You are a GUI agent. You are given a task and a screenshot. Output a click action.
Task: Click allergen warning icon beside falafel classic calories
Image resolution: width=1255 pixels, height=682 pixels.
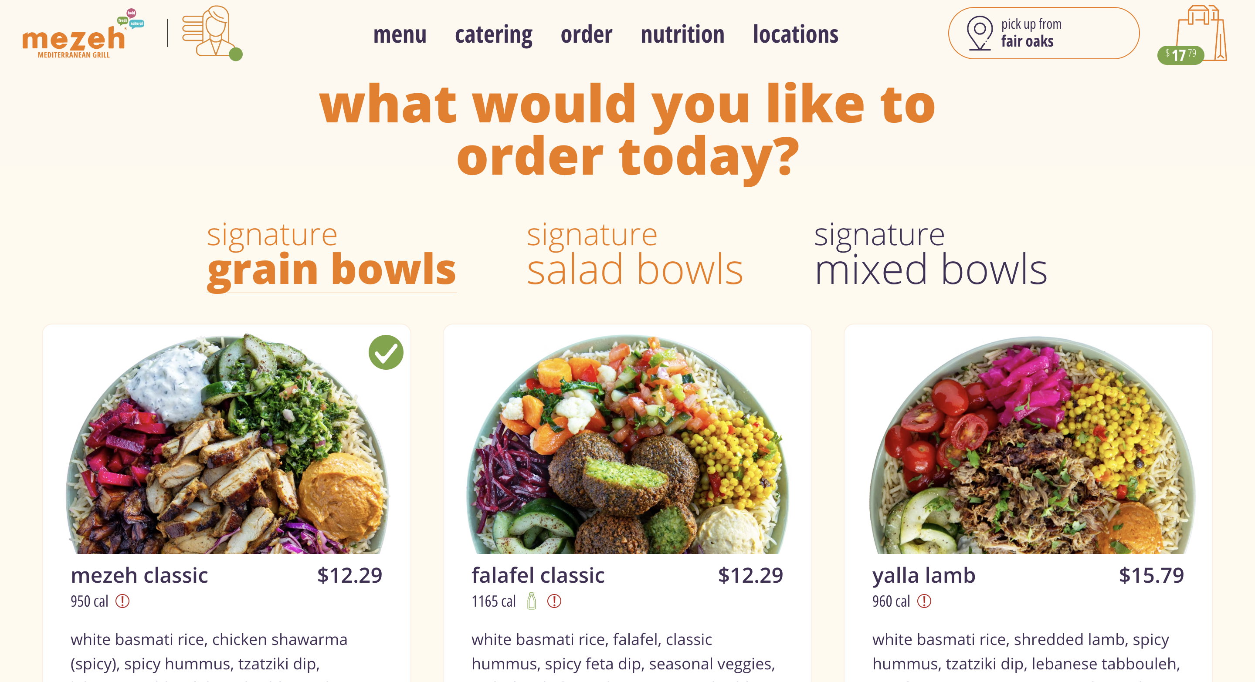point(554,601)
